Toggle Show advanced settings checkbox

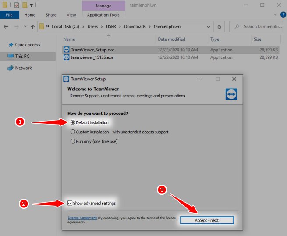click(92, 203)
